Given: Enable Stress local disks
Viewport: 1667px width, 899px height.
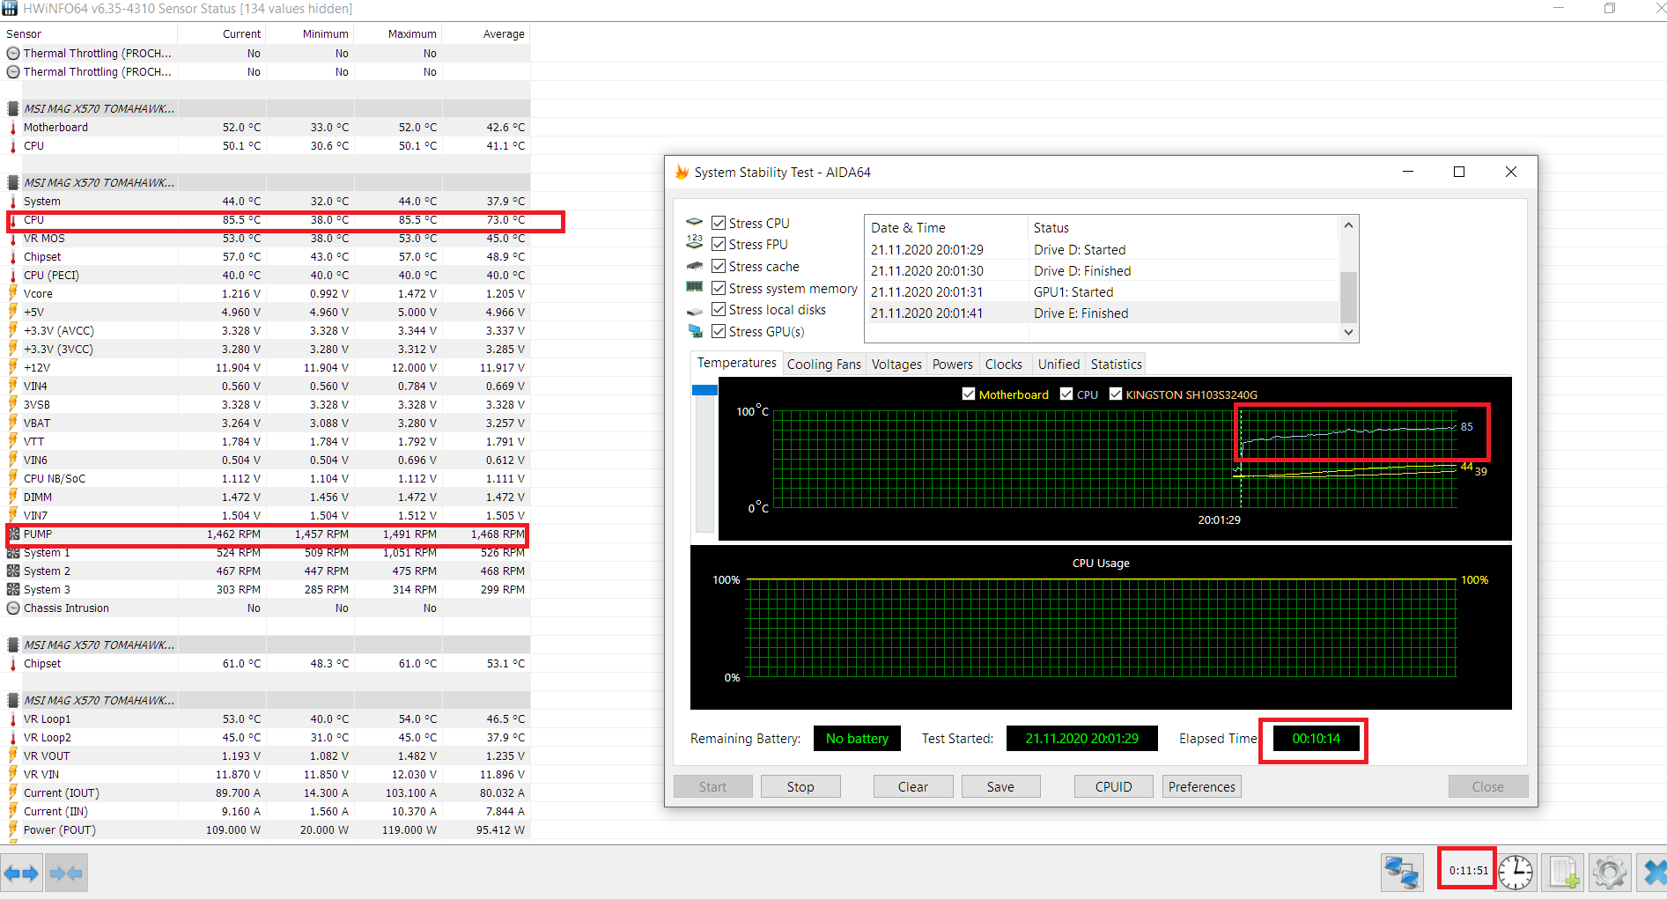Looking at the screenshot, I should coord(719,309).
